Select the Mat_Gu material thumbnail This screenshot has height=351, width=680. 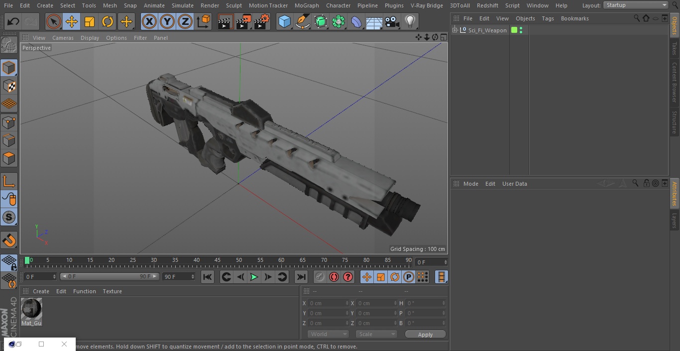31,309
